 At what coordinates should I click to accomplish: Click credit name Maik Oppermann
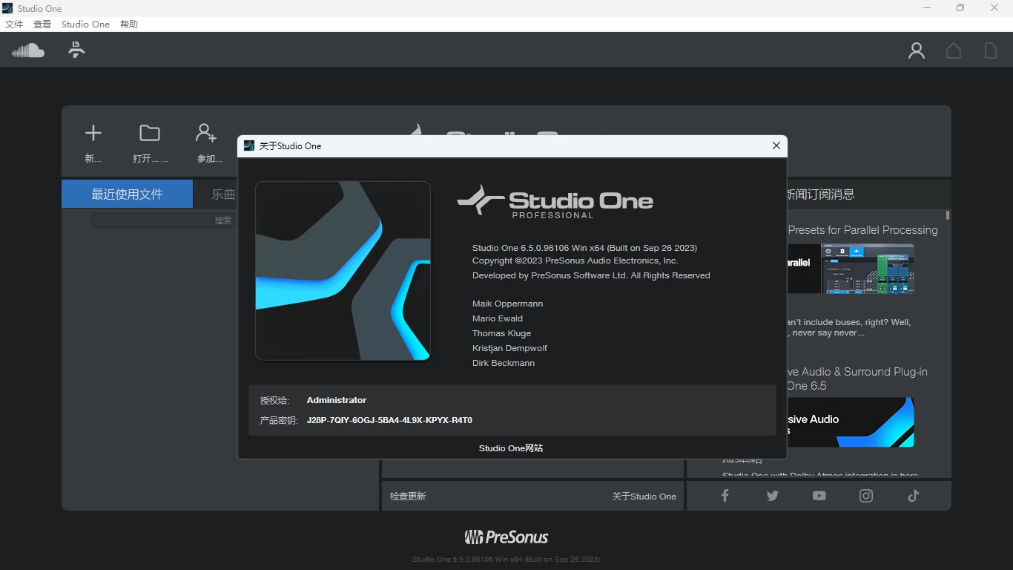(x=508, y=304)
